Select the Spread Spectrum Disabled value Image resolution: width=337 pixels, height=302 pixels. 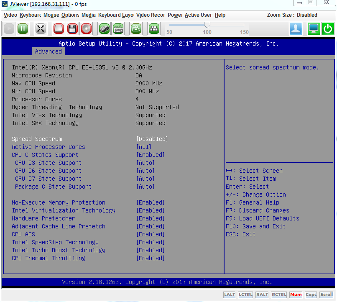click(x=152, y=139)
